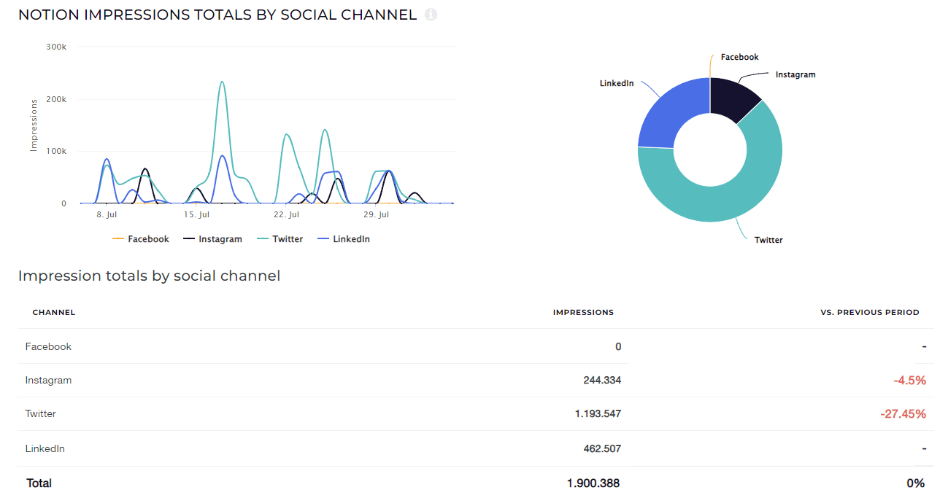
Task: Select the LinkedIn row in the impressions table
Action: (x=45, y=448)
